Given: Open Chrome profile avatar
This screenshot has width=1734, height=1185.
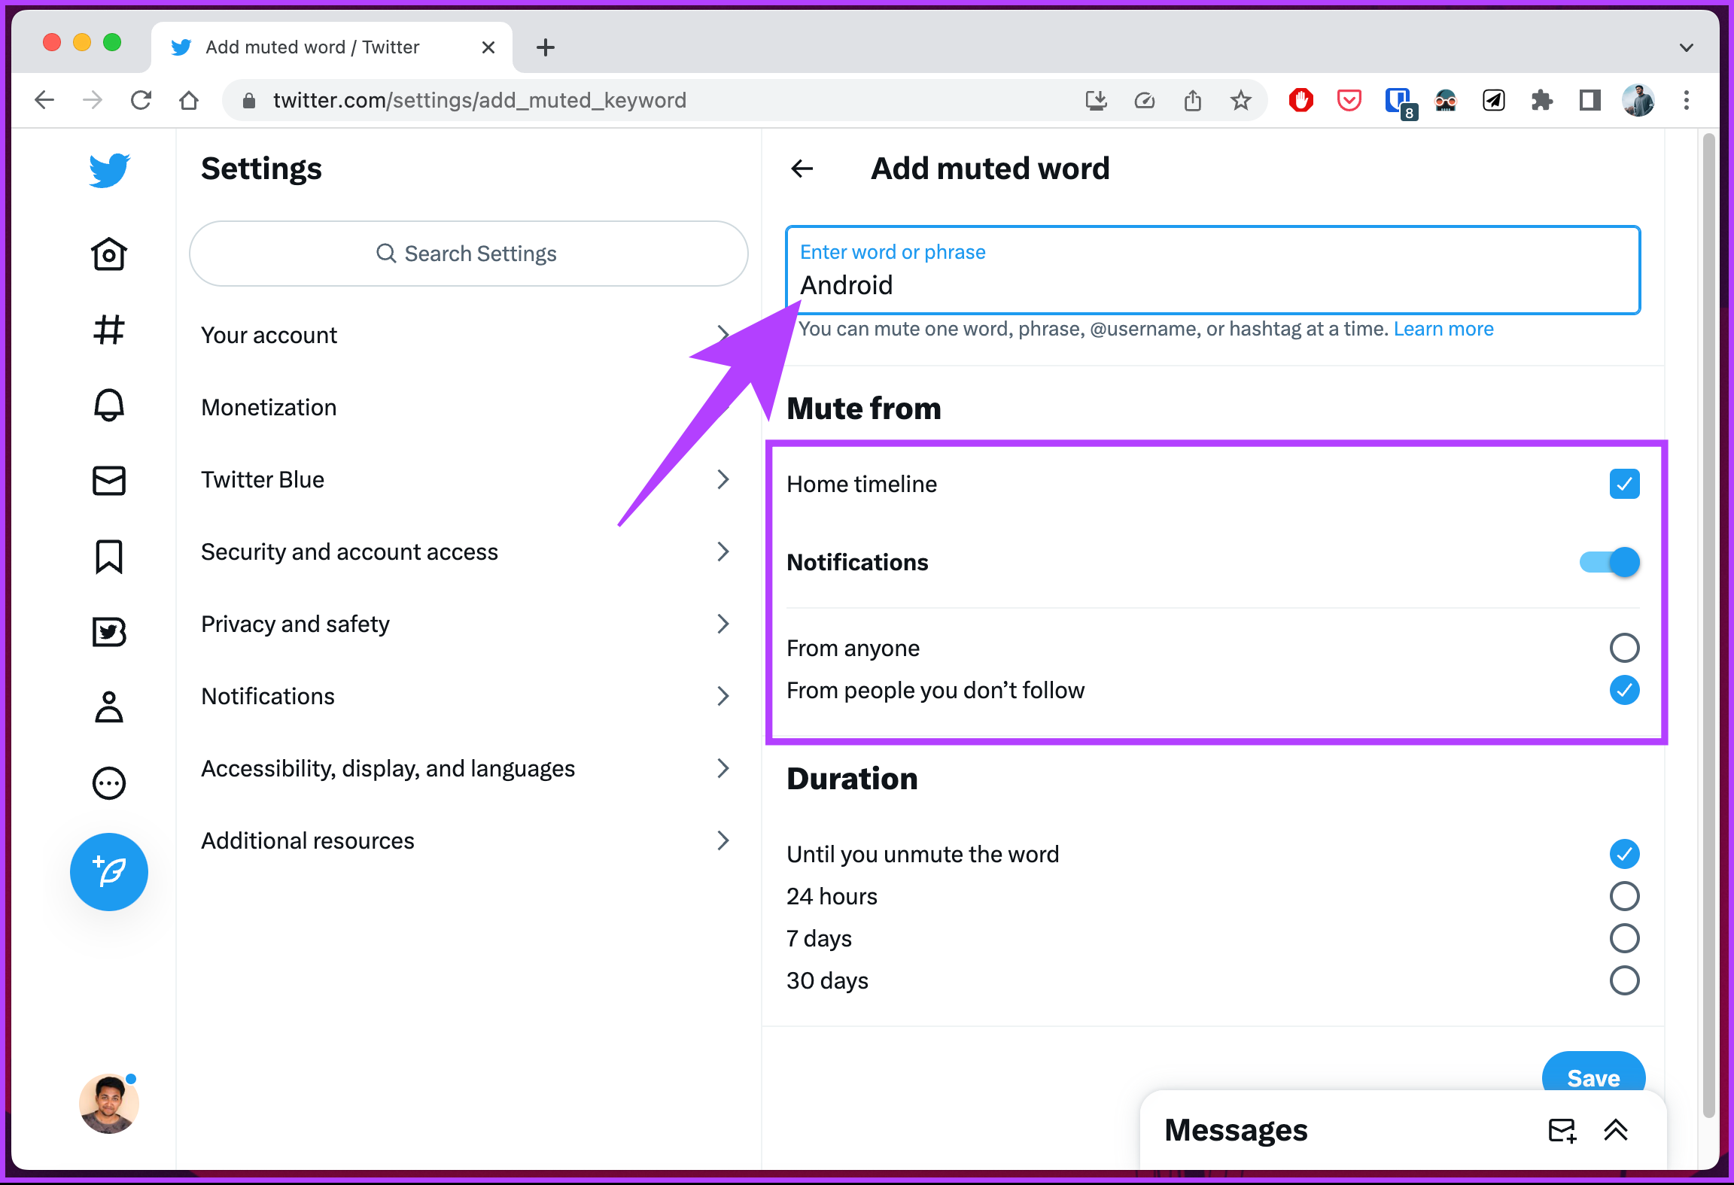Looking at the screenshot, I should click(x=1638, y=100).
